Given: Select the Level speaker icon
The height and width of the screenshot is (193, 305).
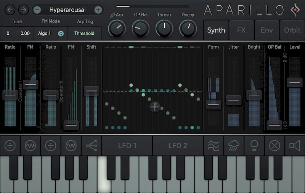Looking at the screenshot, I should coord(295,146).
